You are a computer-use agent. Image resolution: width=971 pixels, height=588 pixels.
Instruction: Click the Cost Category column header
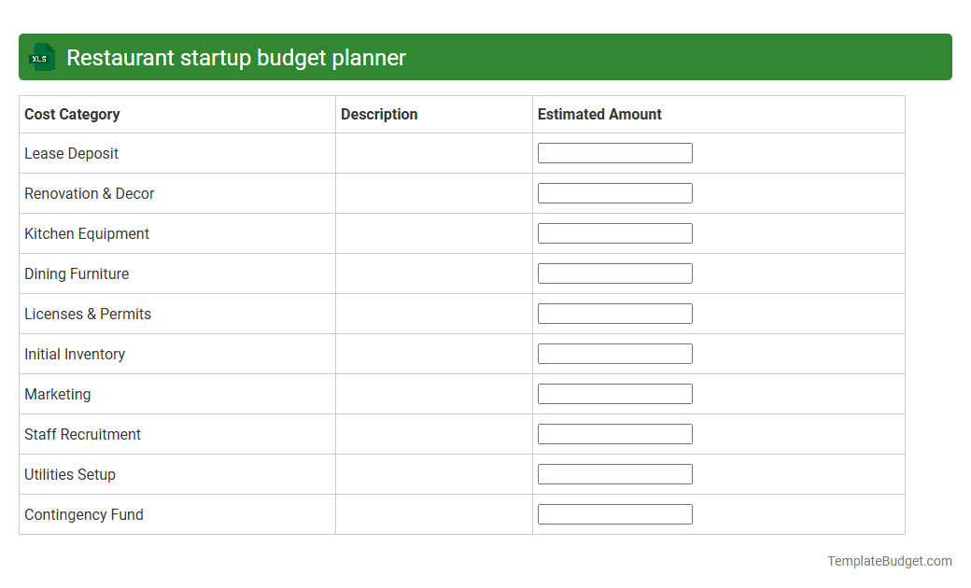point(72,114)
